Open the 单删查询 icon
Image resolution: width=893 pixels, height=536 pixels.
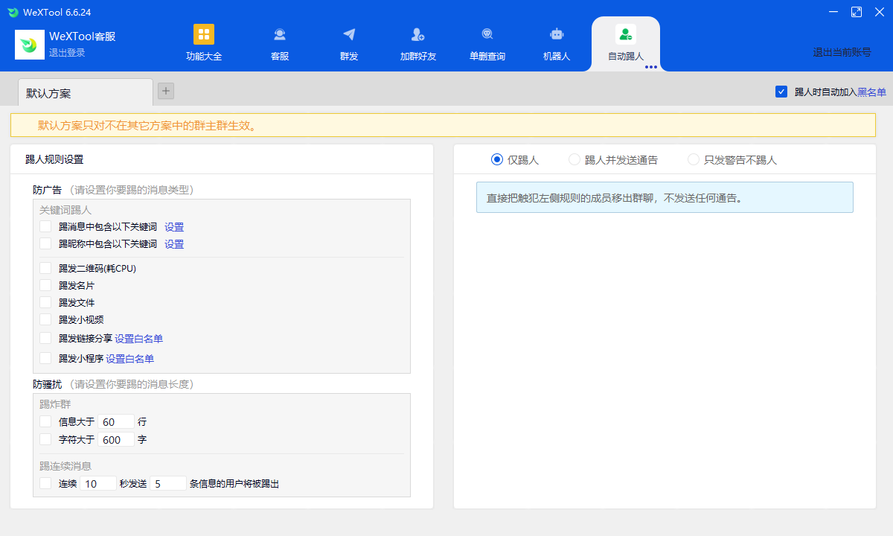coord(487,35)
